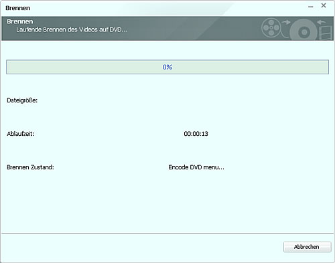The width and height of the screenshot is (335, 263).
Task: Click the Abbrechen button to cancel burning
Action: pos(307,247)
